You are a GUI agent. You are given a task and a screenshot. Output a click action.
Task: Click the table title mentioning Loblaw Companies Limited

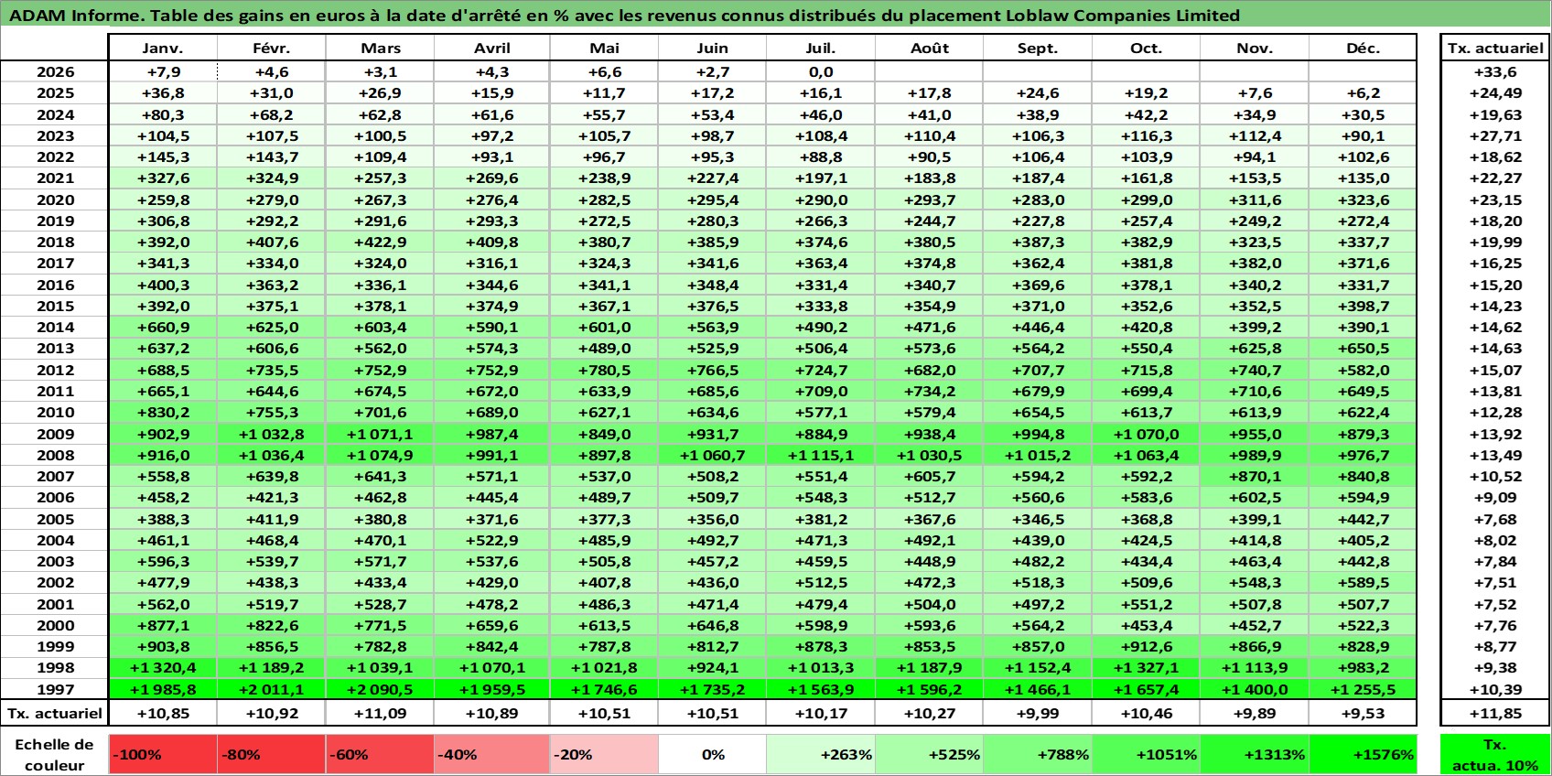(x=625, y=16)
